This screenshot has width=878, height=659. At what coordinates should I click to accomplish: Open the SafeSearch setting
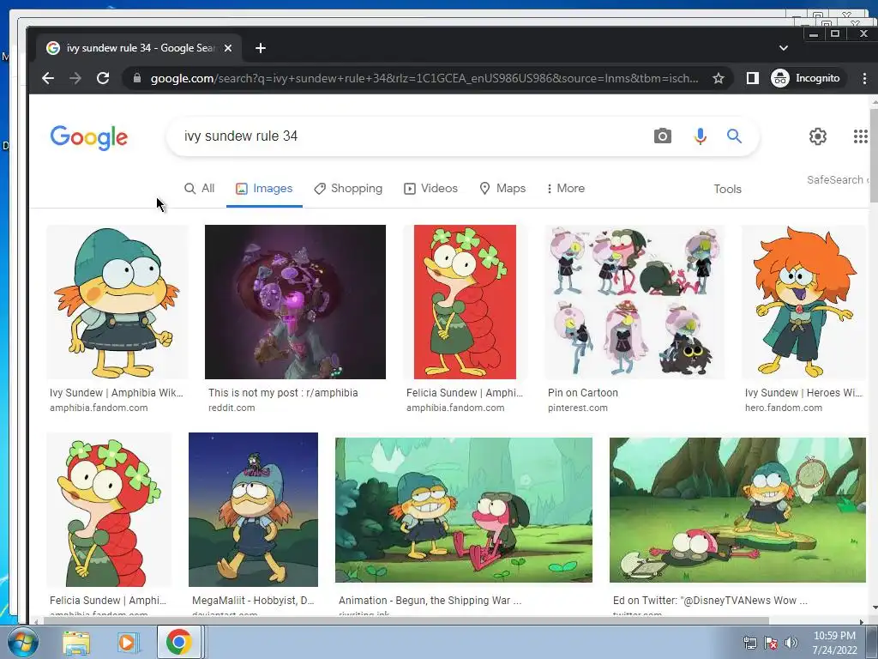pyautogui.click(x=838, y=180)
